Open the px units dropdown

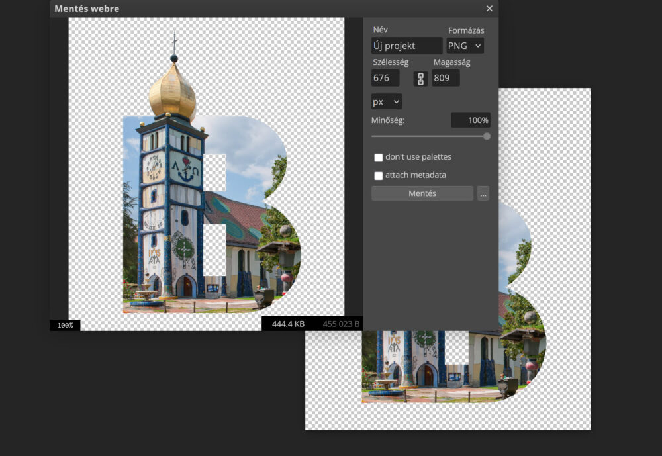click(387, 101)
